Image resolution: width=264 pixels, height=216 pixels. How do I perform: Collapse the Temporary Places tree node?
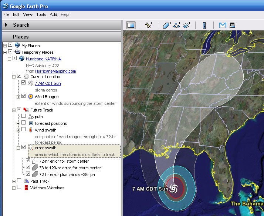point(5,52)
